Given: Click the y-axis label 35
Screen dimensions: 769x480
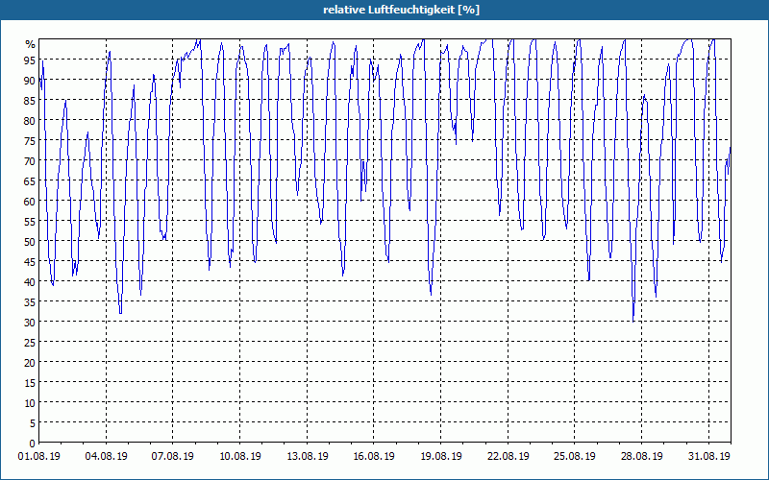Looking at the screenshot, I should pyautogui.click(x=30, y=302).
